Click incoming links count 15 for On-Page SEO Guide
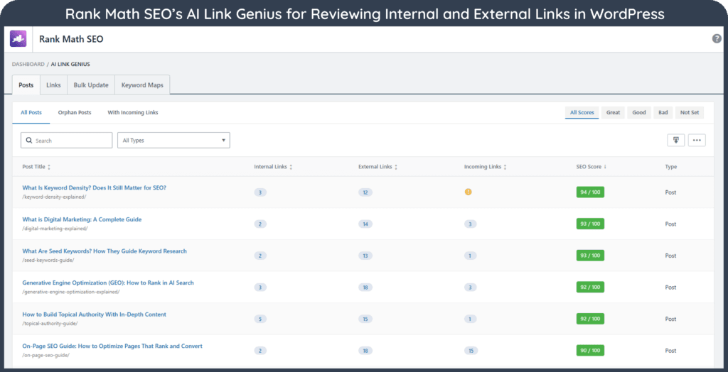Viewport: 728px width, 372px height. pos(471,351)
